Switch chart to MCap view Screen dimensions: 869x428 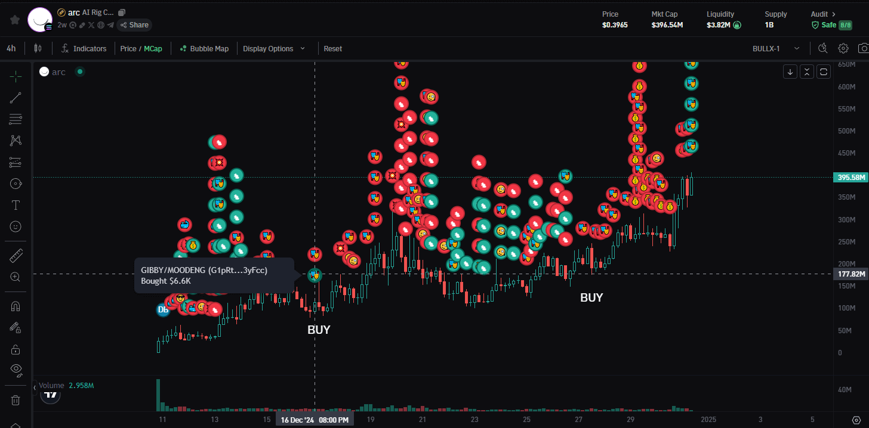coord(153,48)
